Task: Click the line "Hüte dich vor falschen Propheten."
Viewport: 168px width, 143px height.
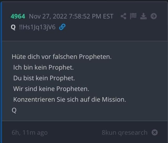Action: pyautogui.click(x=62, y=57)
